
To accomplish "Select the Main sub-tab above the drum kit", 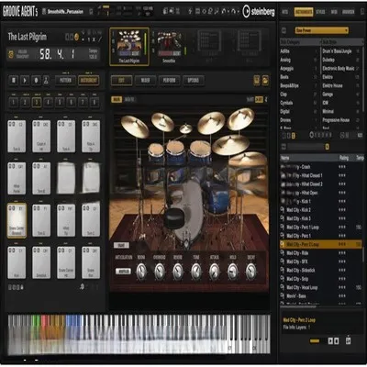I will (117, 99).
